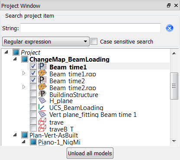Click the BuildingStructure point cloud icon
The width and height of the screenshot is (180, 160).
(42, 94)
